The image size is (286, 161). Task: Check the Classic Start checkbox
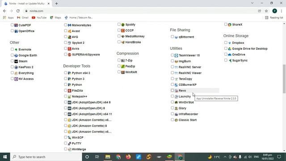click(x=172, y=120)
